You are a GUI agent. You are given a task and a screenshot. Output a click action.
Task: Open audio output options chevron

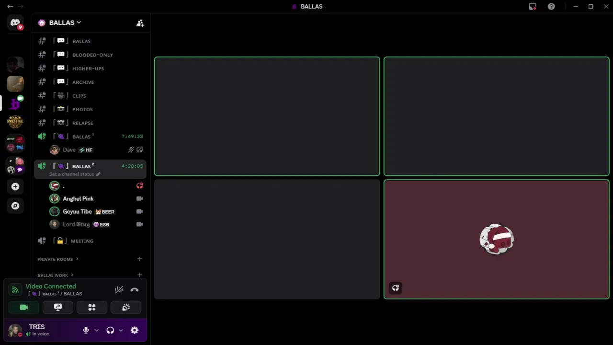click(x=121, y=330)
